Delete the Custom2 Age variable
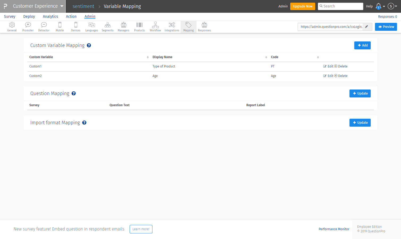401x239 pixels. 341,76
